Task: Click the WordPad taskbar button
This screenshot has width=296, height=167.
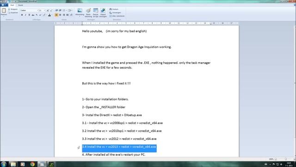Action: (42, 164)
